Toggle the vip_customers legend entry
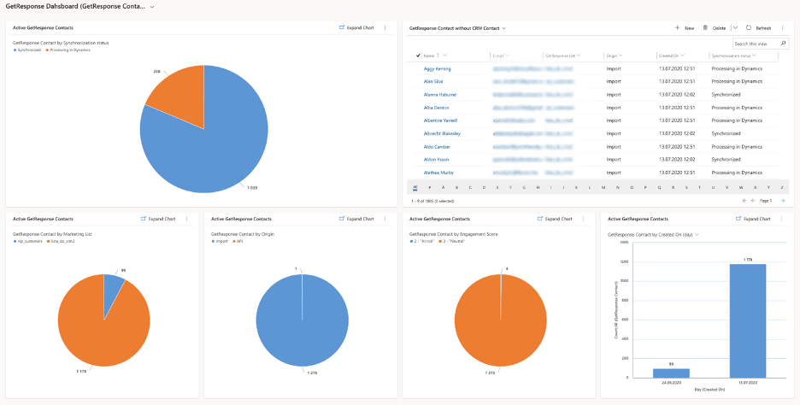This screenshot has height=405, width=800. 27,241
